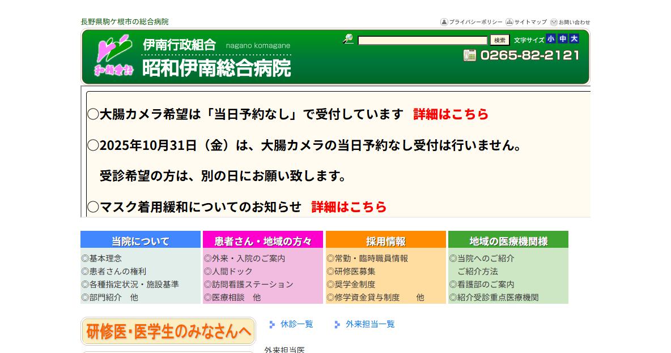671x353 pixels.
Task: Focus the site search text field
Action: (x=422, y=40)
